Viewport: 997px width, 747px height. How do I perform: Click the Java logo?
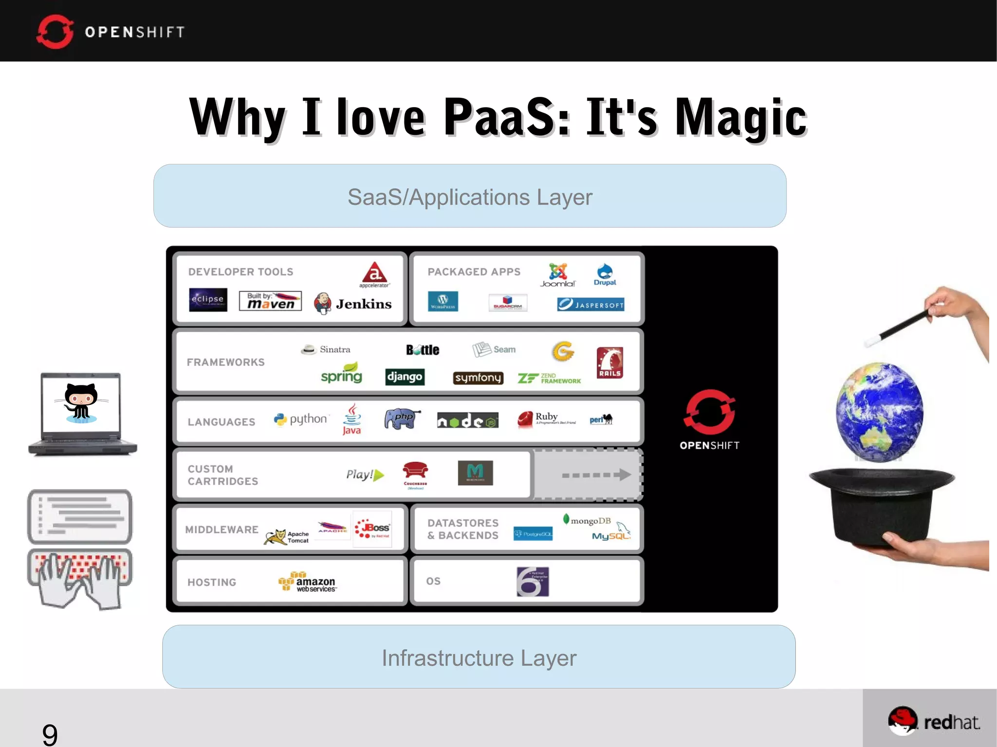click(x=352, y=419)
